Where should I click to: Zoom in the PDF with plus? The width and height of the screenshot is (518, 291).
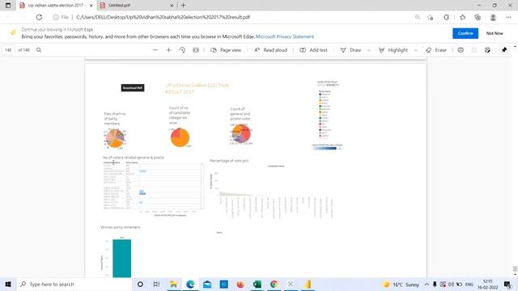[x=168, y=50]
